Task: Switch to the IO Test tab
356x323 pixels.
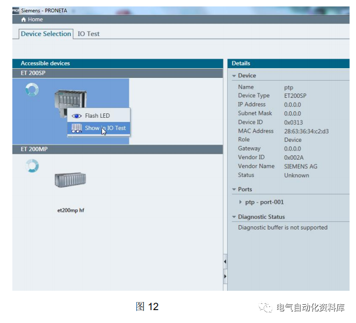Action: 89,34
